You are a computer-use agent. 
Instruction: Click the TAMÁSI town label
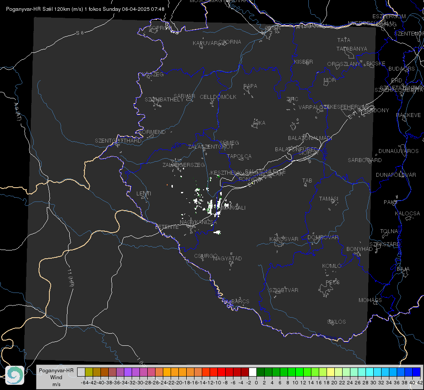click(x=329, y=199)
